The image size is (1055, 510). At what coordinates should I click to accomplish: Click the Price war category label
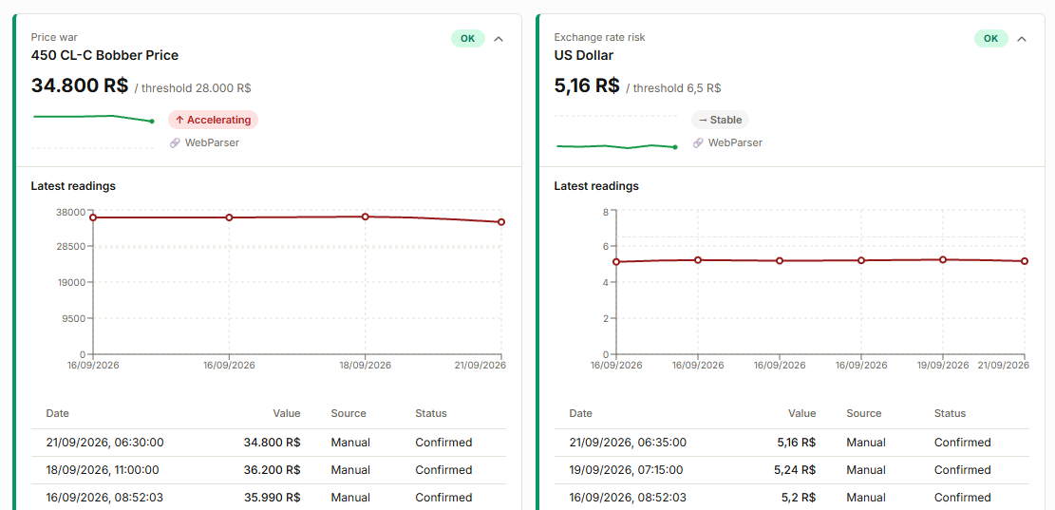click(x=54, y=38)
